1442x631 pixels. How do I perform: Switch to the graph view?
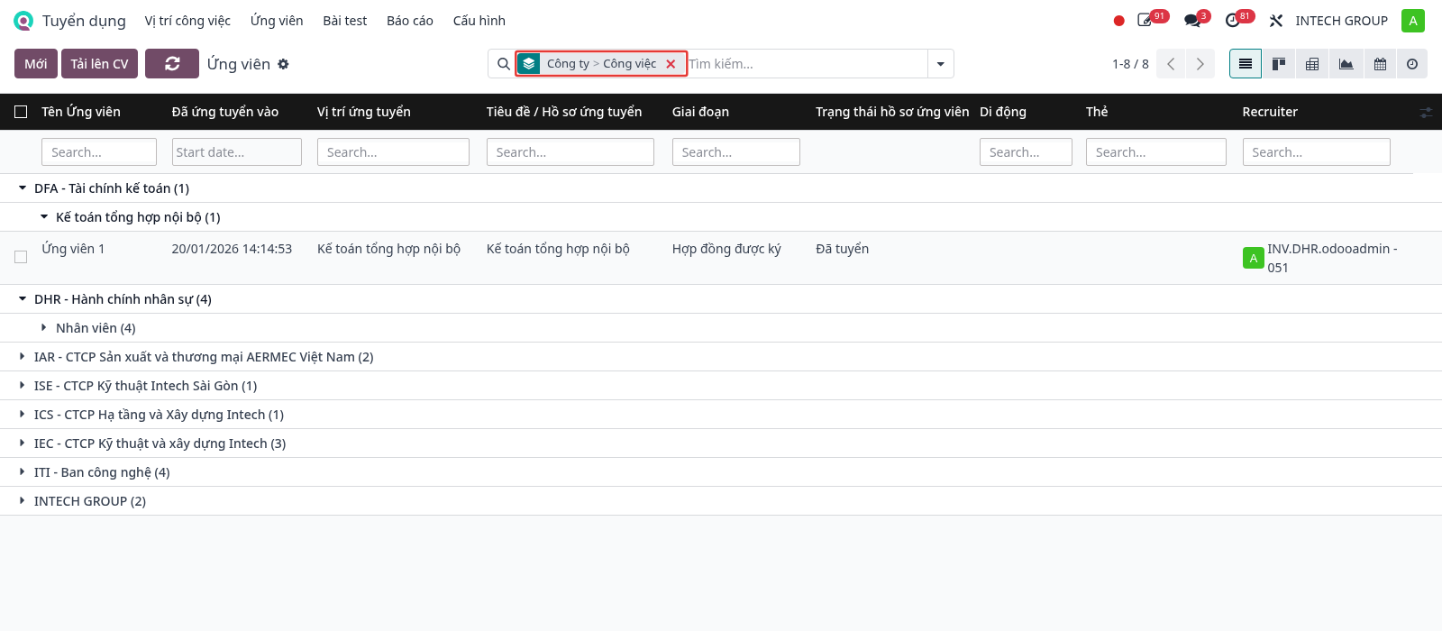click(1346, 64)
